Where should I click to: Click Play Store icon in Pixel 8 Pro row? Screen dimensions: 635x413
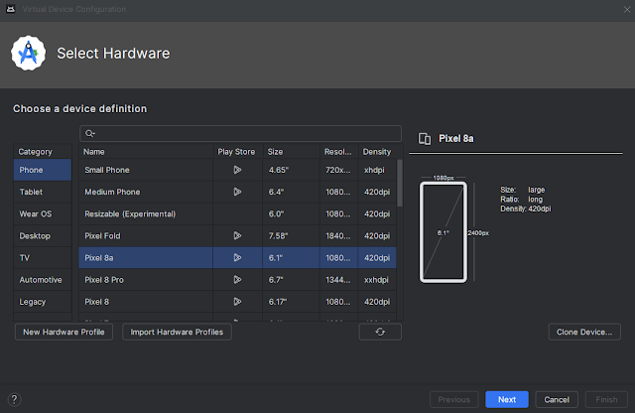click(x=237, y=279)
